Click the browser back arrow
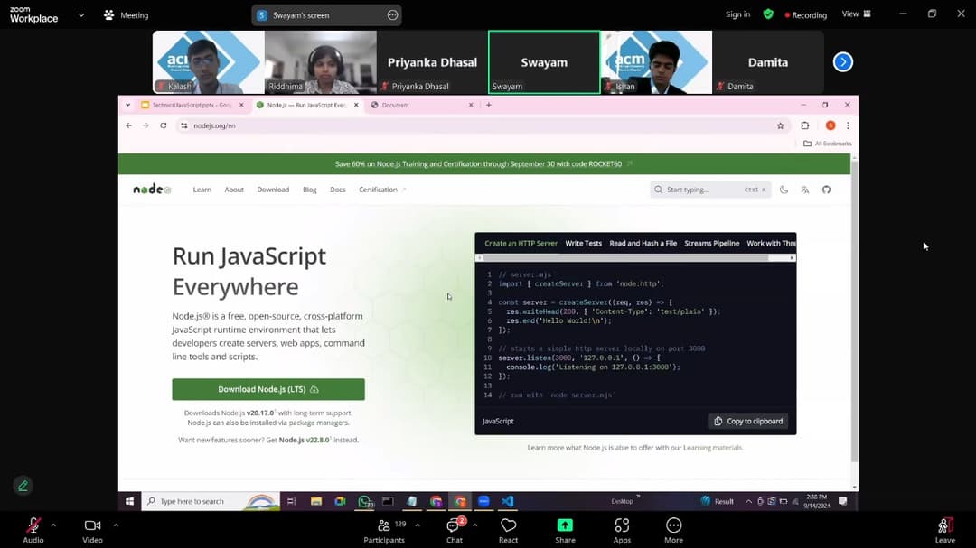976x548 pixels. click(129, 125)
